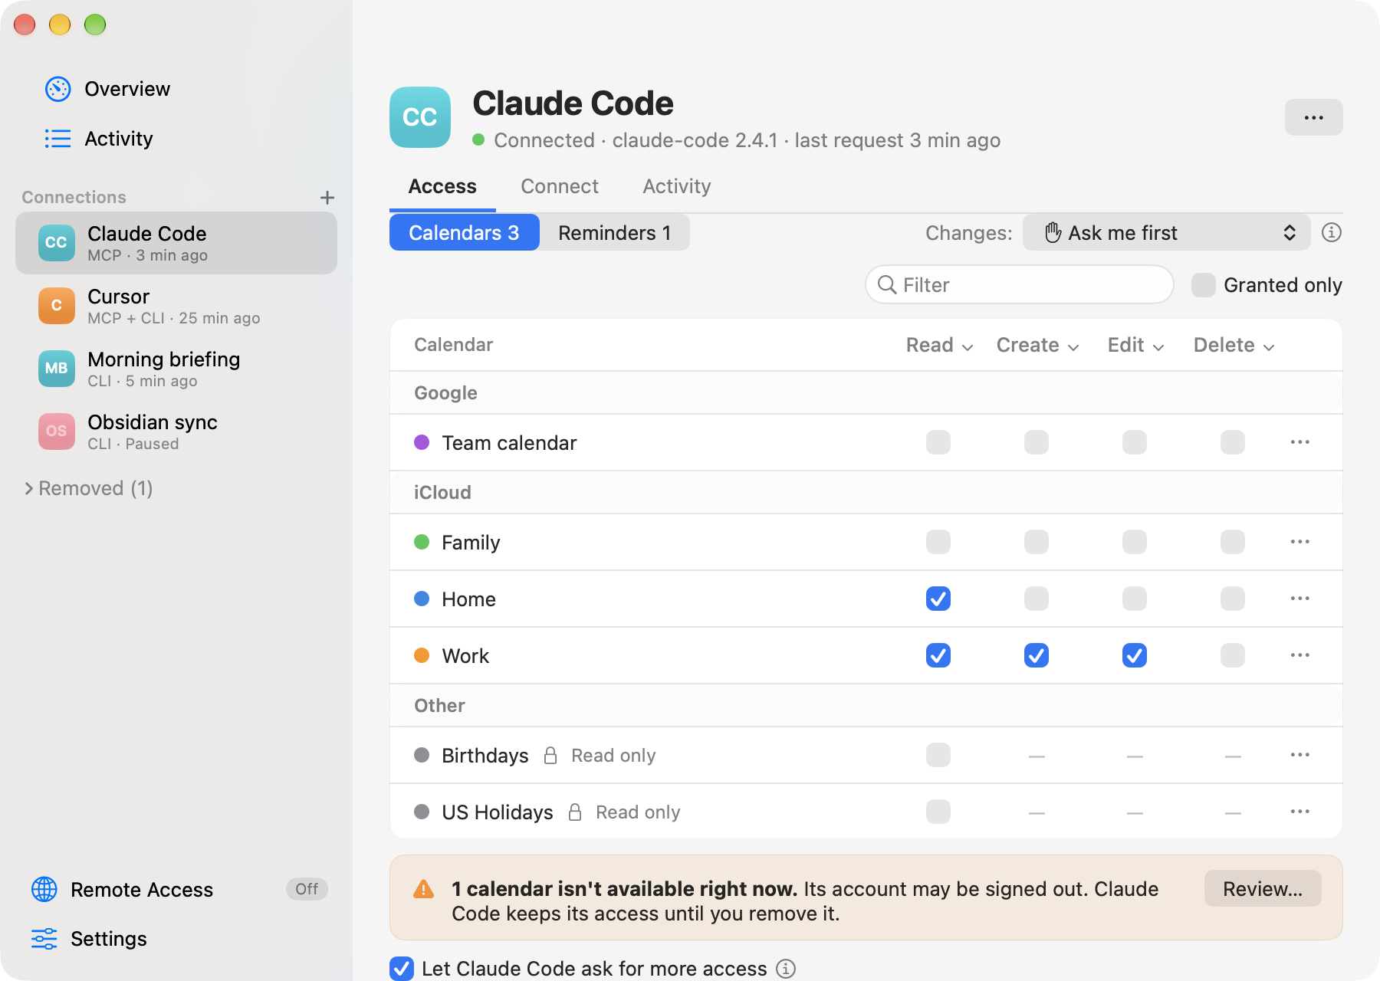Show info about asking for more access

[x=786, y=969]
